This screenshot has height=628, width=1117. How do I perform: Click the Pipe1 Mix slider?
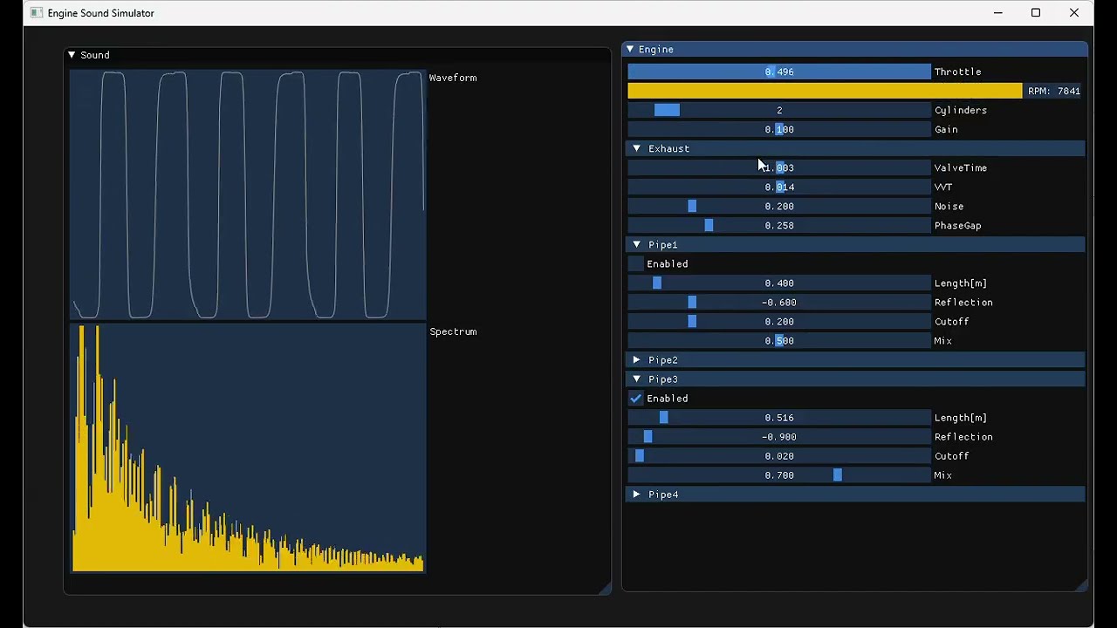click(779, 340)
